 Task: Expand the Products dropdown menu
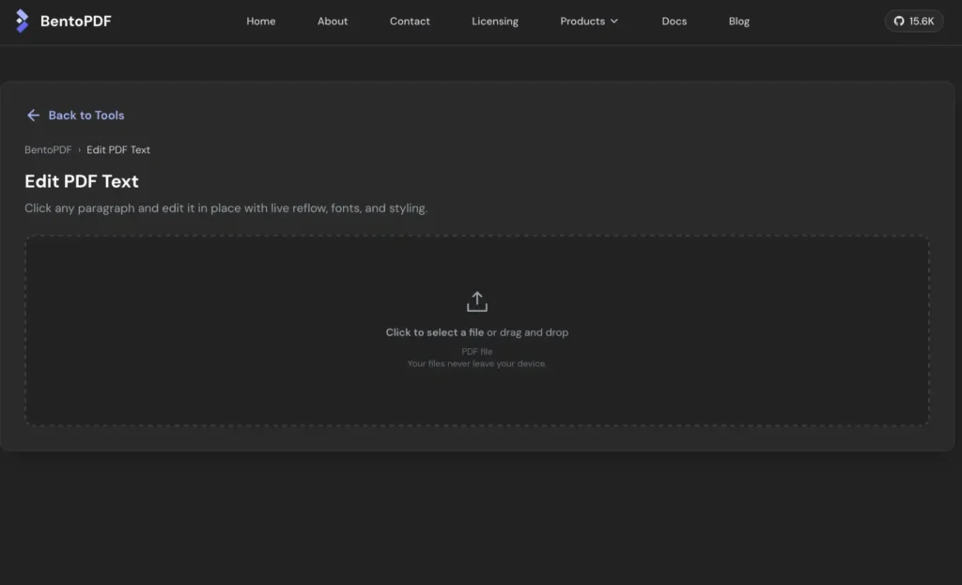pyautogui.click(x=588, y=21)
